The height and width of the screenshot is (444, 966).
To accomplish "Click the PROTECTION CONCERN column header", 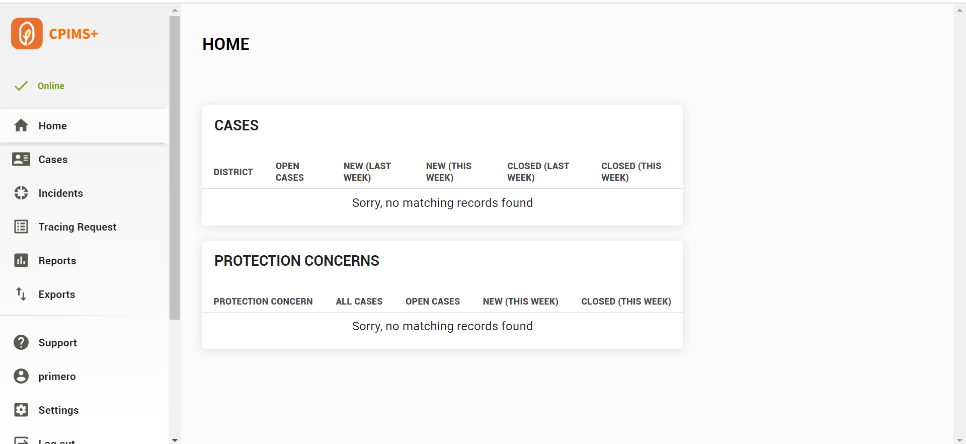I will [263, 302].
